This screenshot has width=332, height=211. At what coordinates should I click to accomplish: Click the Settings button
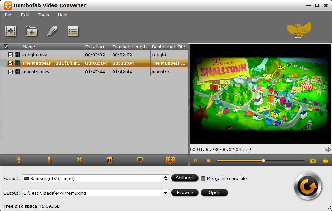click(185, 178)
